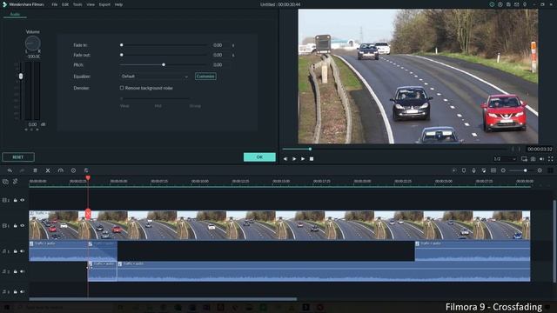Hide the Traffic video track with the eye icon

[x=23, y=226]
